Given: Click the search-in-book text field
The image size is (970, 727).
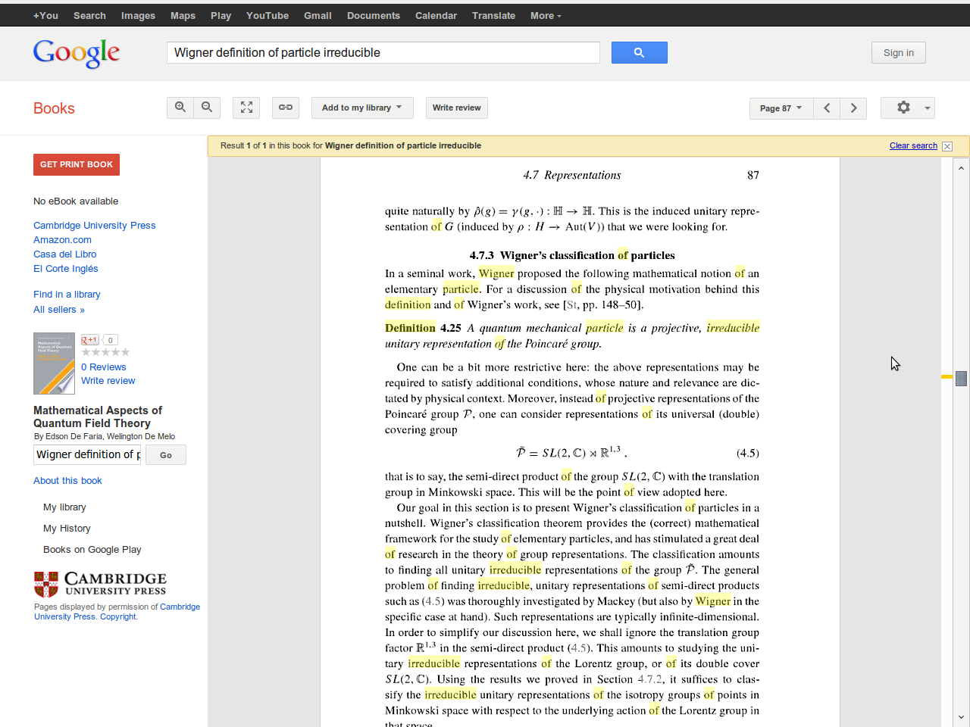Looking at the screenshot, I should click(x=87, y=454).
